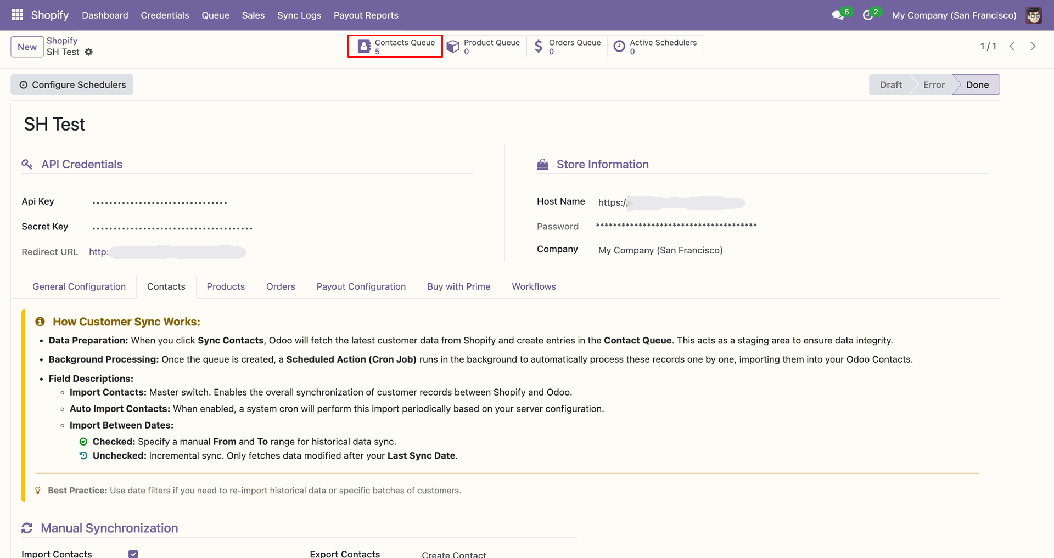
Task: Switch to the Products tab
Action: point(226,286)
